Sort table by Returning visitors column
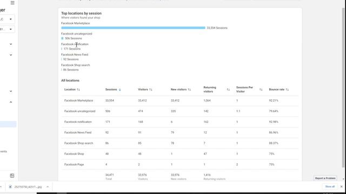Screen dimensions: 346x194 click(228, 89)
